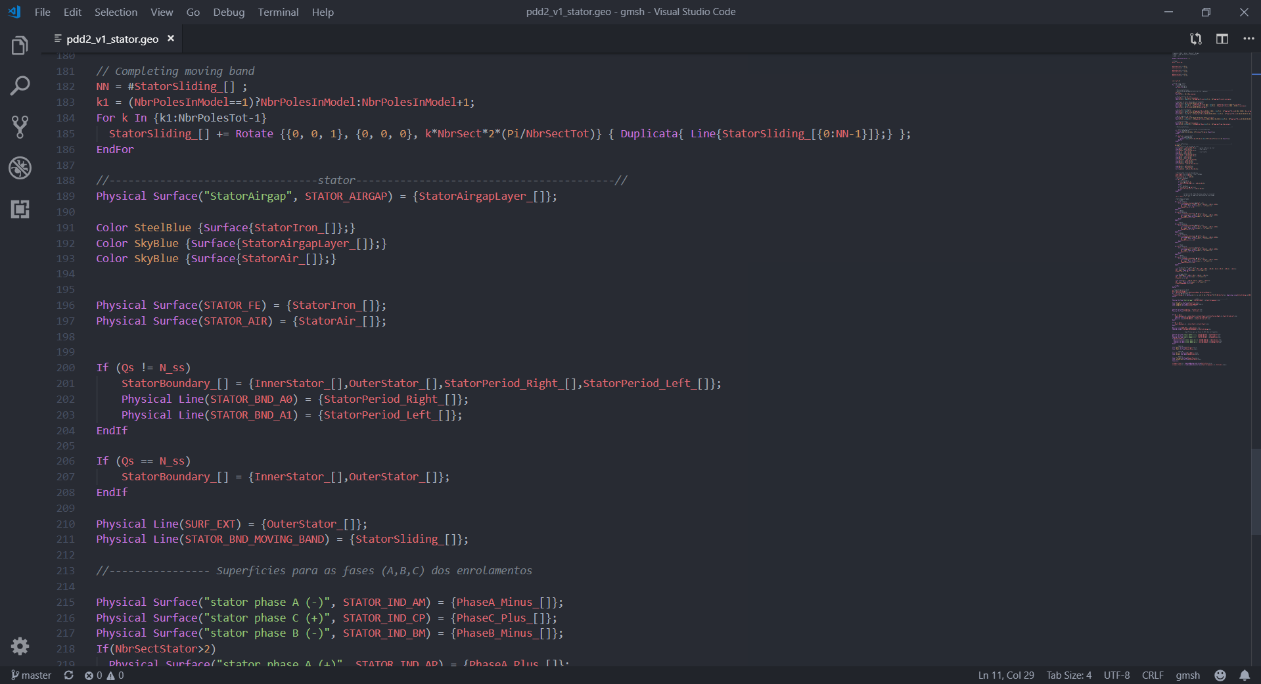Image resolution: width=1261 pixels, height=684 pixels.
Task: Click the Synchronize Changes icon in the status bar
Action: point(68,675)
